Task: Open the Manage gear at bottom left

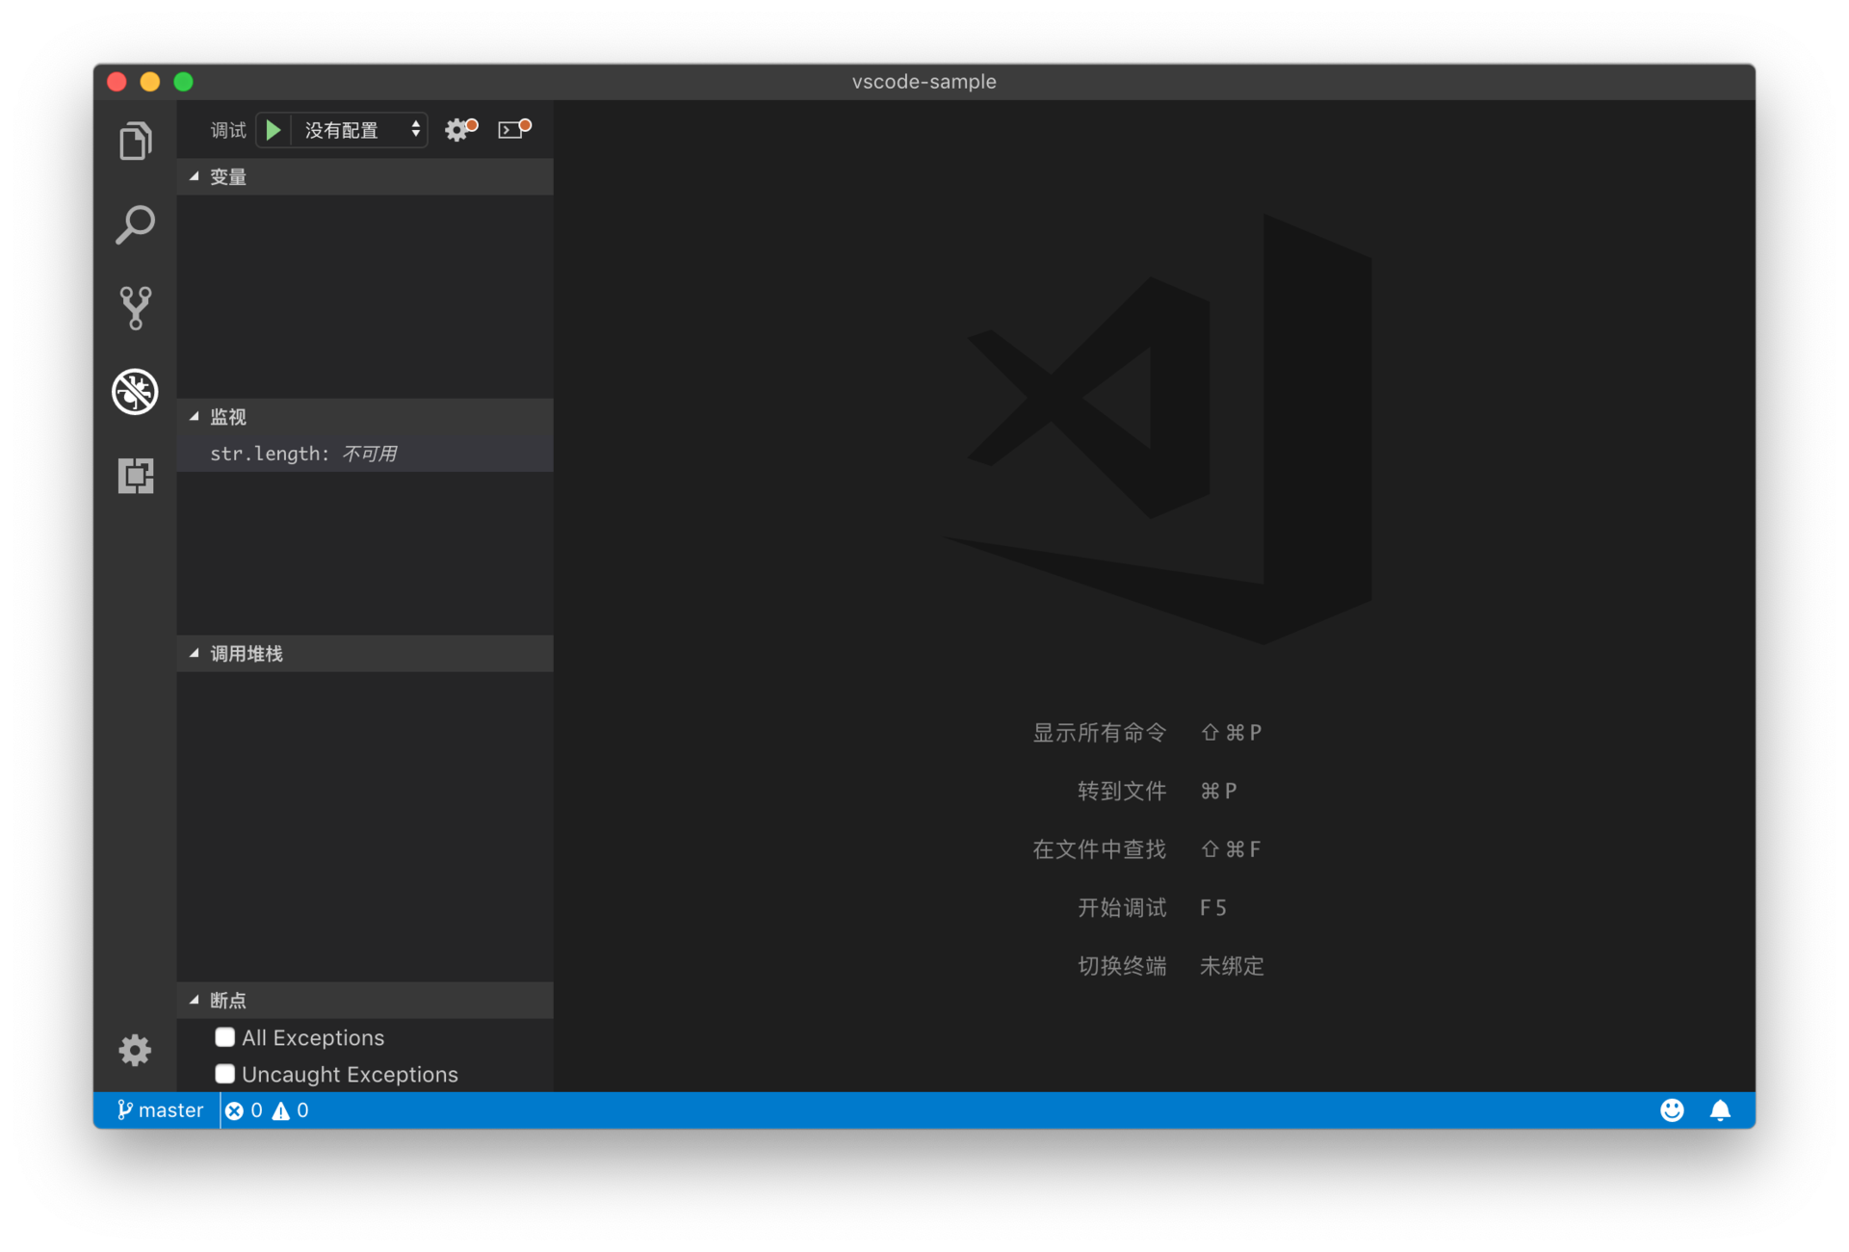Action: pyautogui.click(x=135, y=1050)
